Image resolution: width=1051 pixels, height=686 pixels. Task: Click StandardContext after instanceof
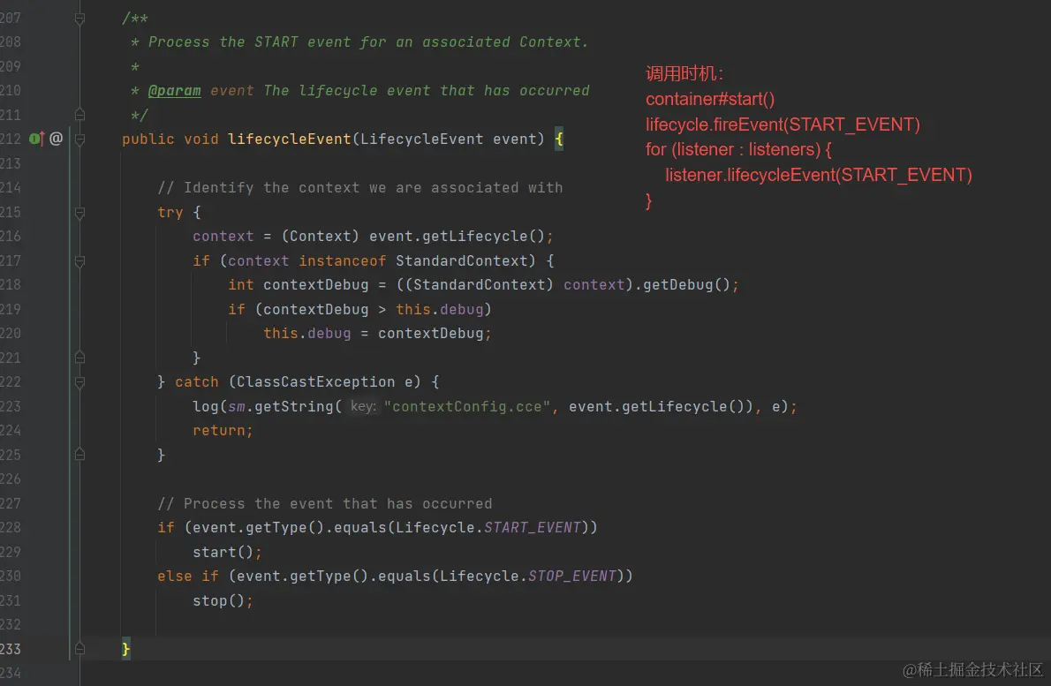coord(462,260)
